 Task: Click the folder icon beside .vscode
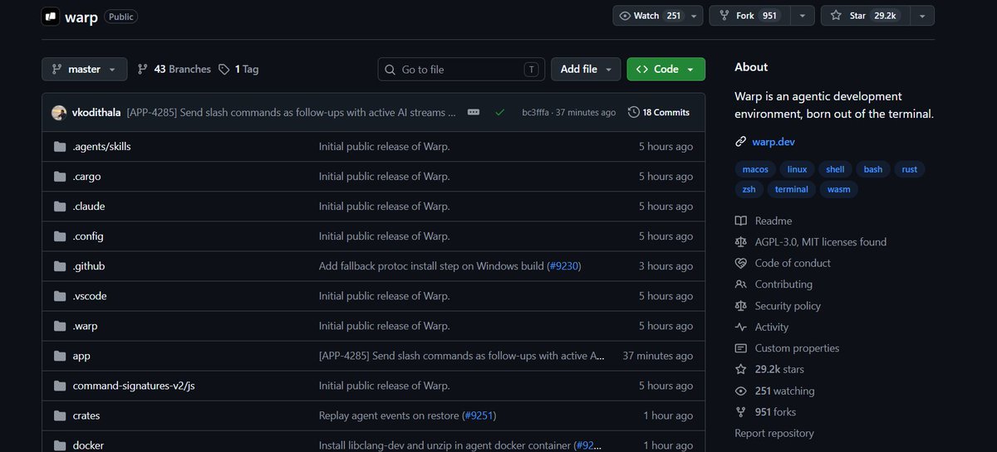[60, 296]
